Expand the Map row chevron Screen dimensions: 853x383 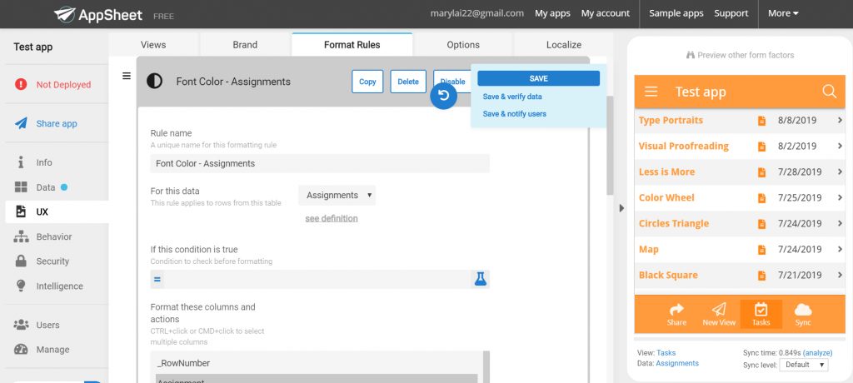tap(840, 249)
